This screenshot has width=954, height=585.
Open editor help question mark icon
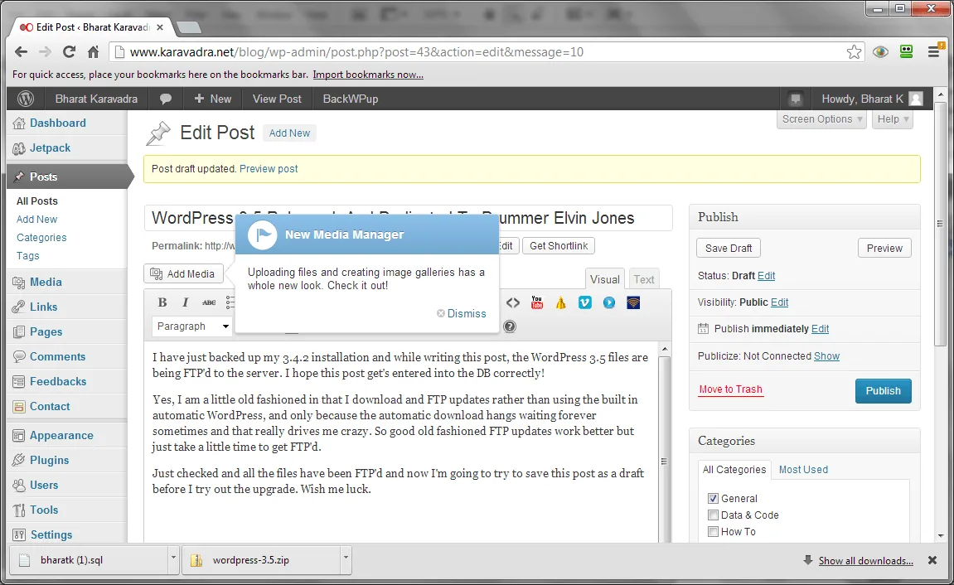click(510, 326)
